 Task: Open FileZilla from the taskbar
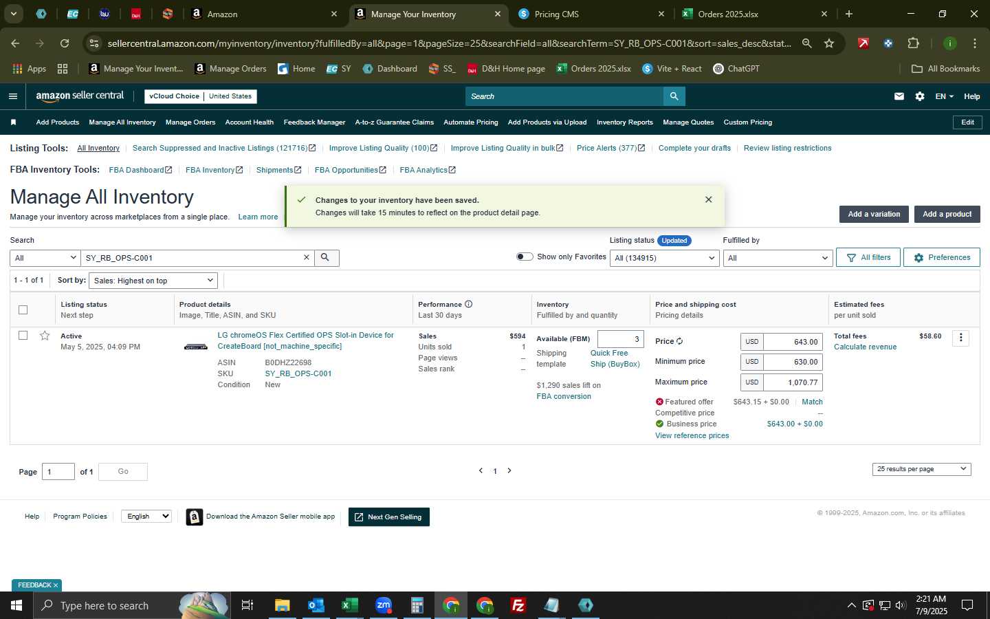(518, 605)
